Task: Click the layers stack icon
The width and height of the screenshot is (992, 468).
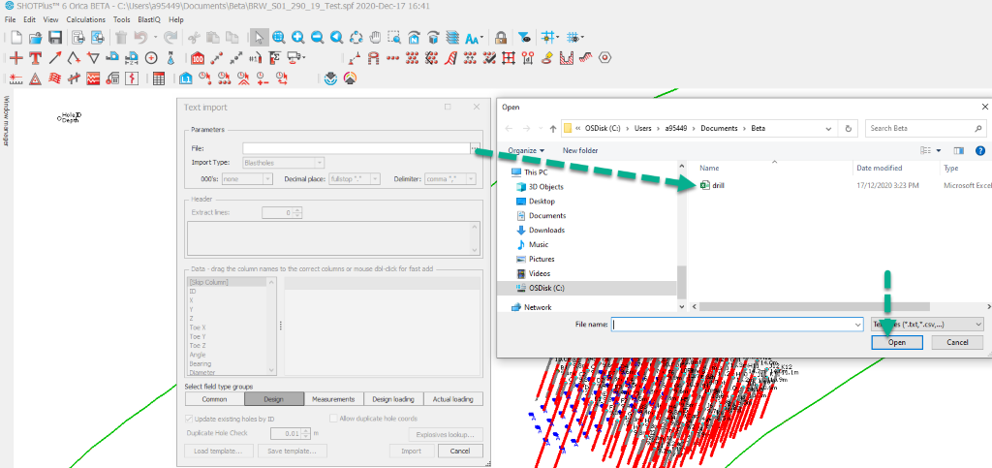Action: [452, 38]
